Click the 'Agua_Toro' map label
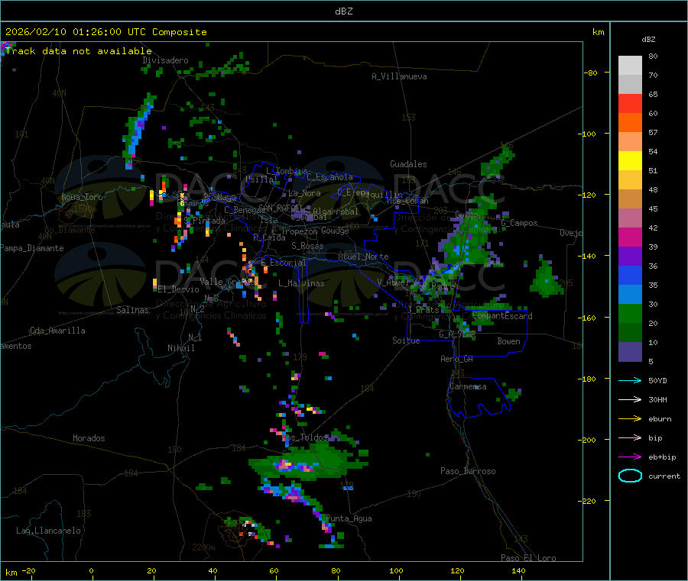This screenshot has width=688, height=581. point(82,197)
